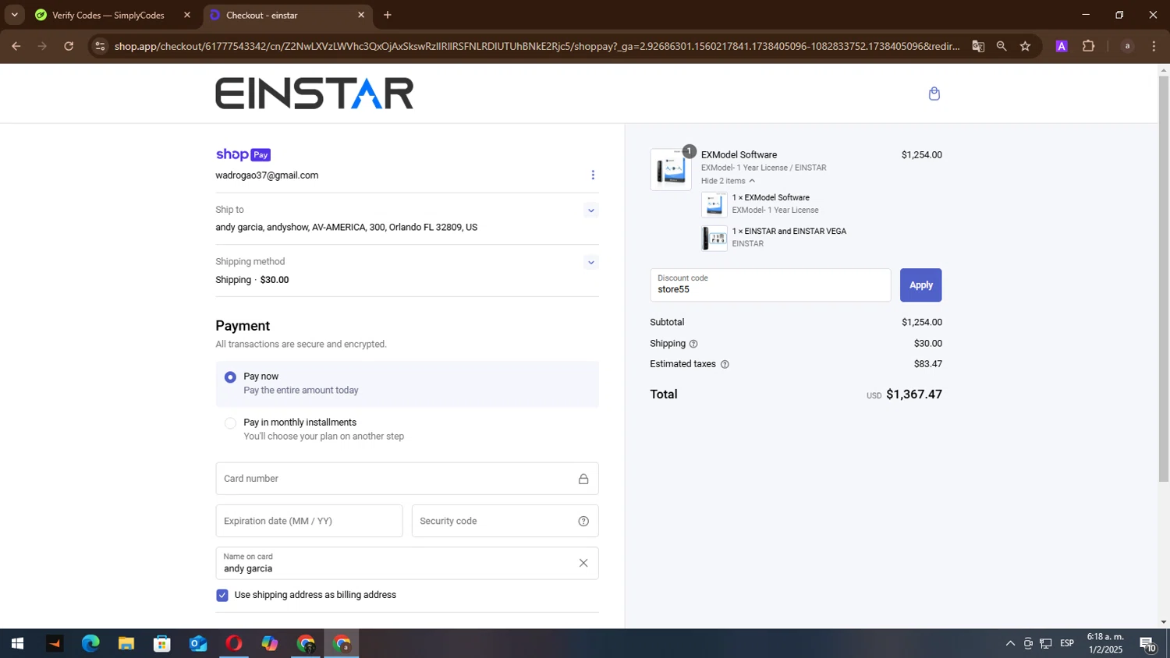The image size is (1170, 658).
Task: Select the Checkout - einstar tab
Action: (286, 15)
